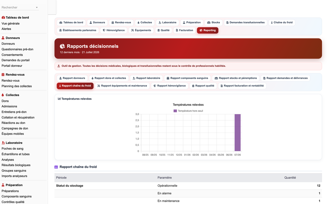
Task: Select the Tableau de bord top tab
Action: 71,23
